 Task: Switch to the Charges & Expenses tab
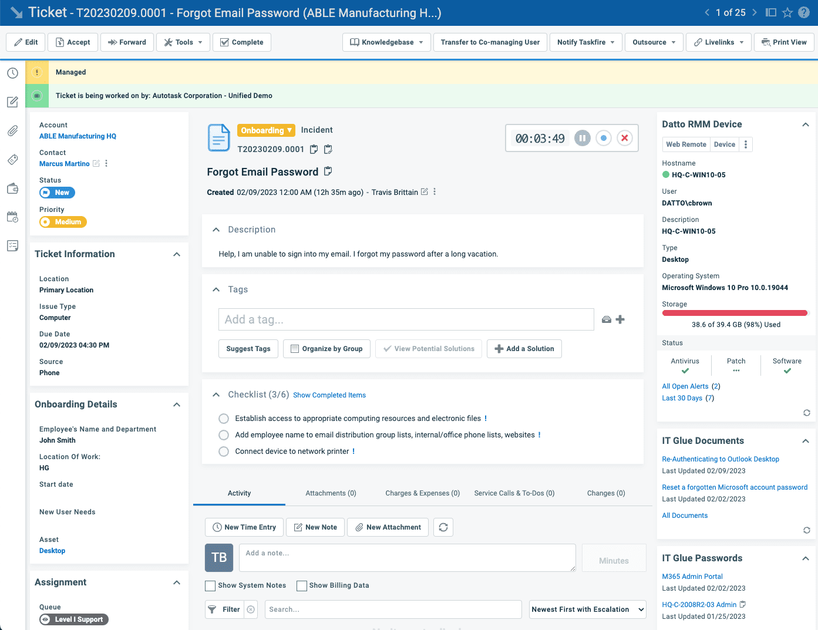click(x=422, y=493)
